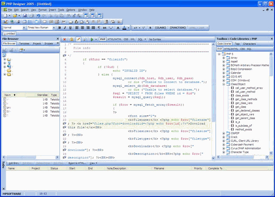Click the File Browser horizontal scrollbar right arrow

pyautogui.click(x=57, y=157)
